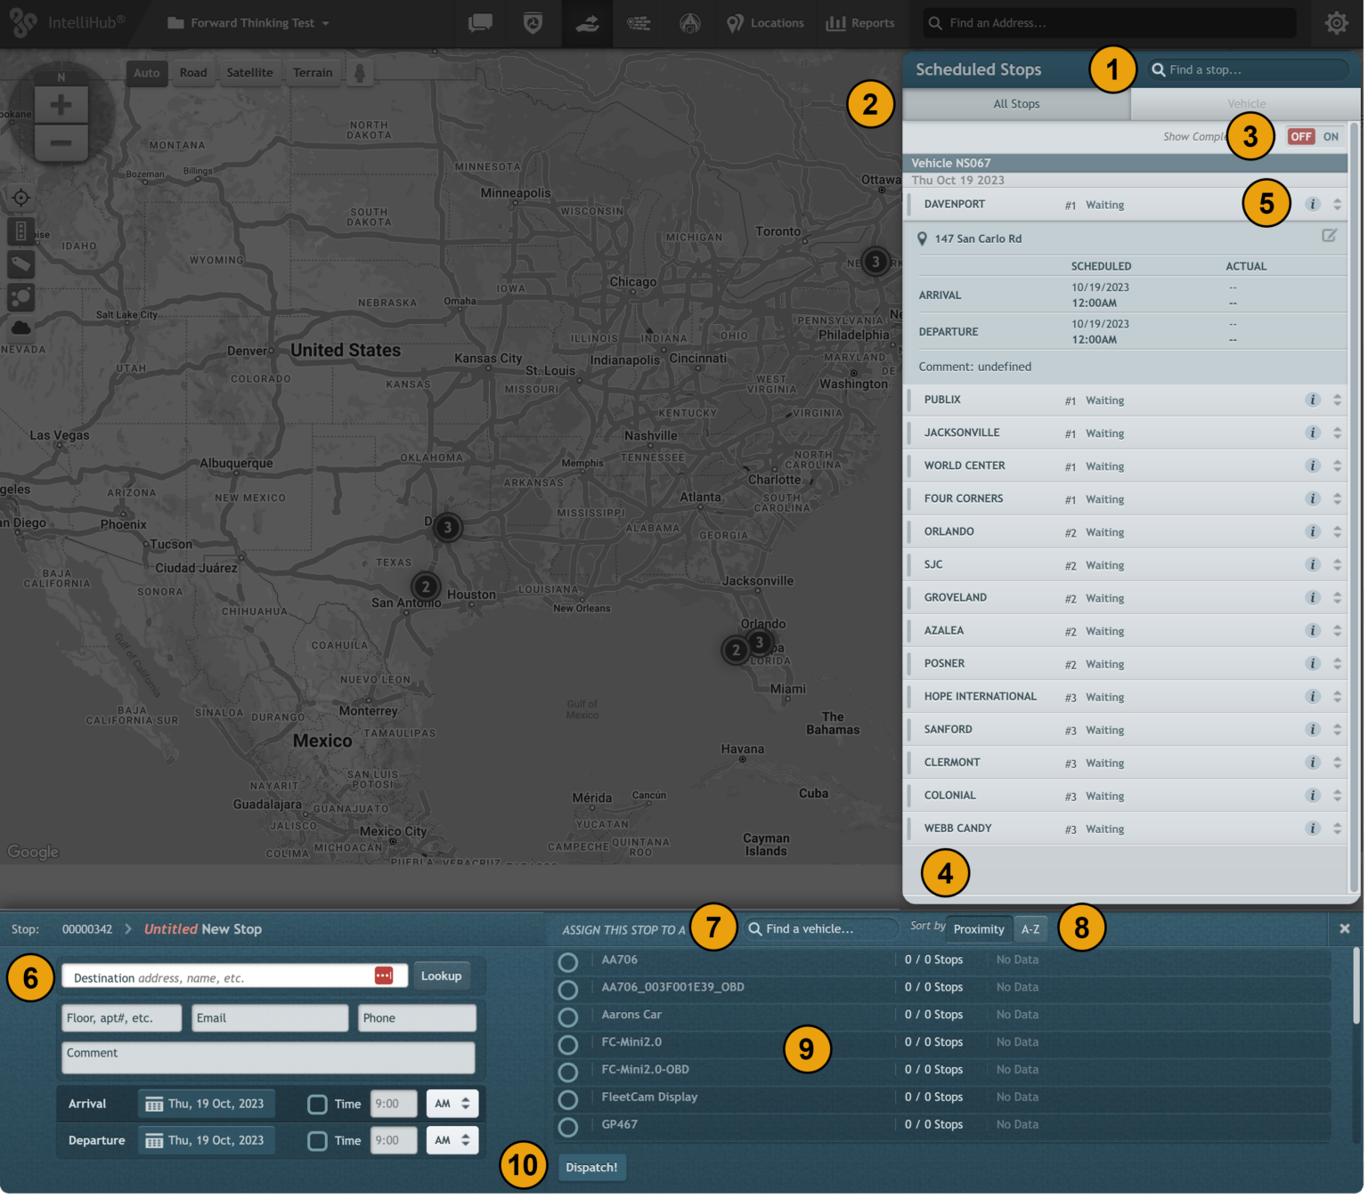The image size is (1368, 1198).
Task: Click the info icon for the ORLANDO stop
Action: pyautogui.click(x=1312, y=531)
